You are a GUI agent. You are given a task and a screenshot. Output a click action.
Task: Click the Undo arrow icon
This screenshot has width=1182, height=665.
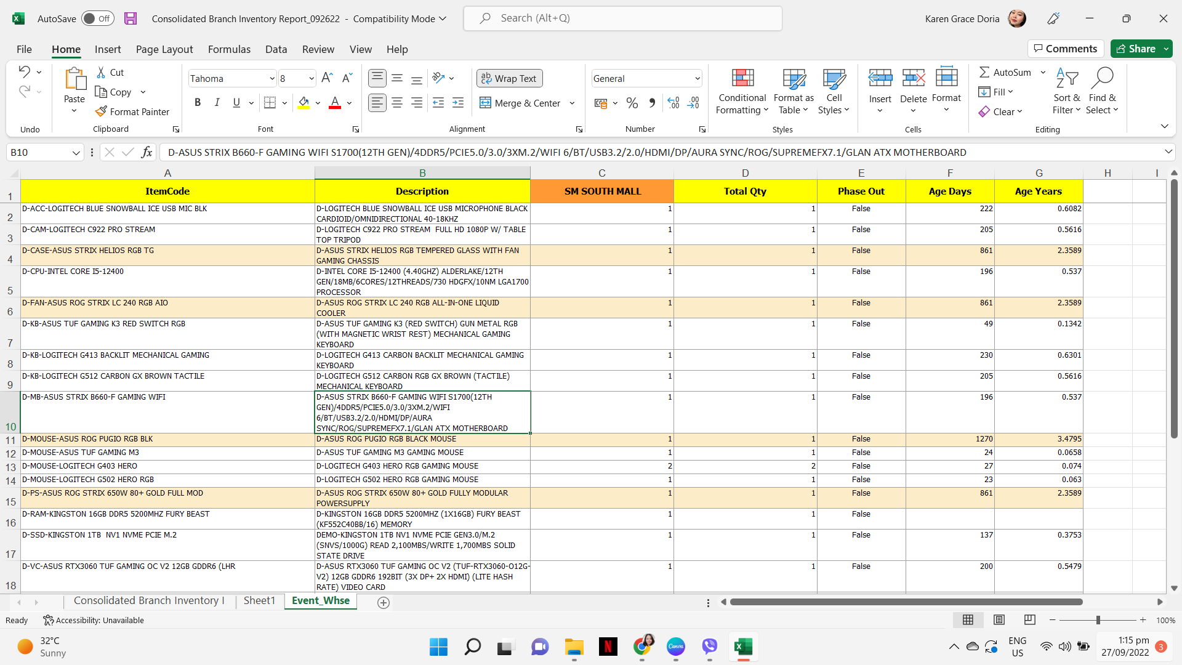(x=24, y=71)
